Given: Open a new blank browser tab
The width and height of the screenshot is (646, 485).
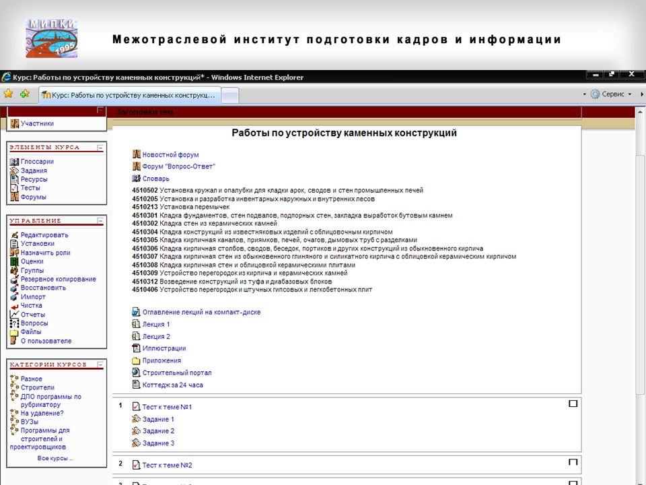Looking at the screenshot, I should [230, 96].
